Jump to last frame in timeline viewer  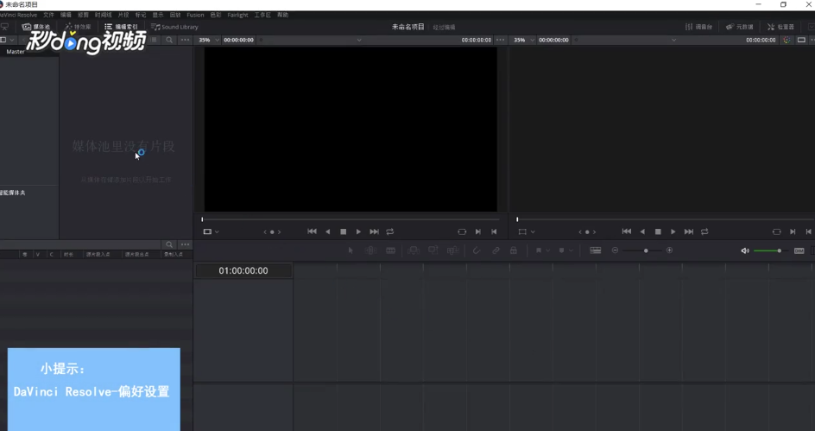coord(689,231)
